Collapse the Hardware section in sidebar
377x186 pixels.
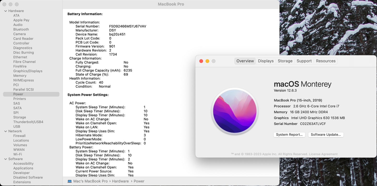tap(5, 11)
